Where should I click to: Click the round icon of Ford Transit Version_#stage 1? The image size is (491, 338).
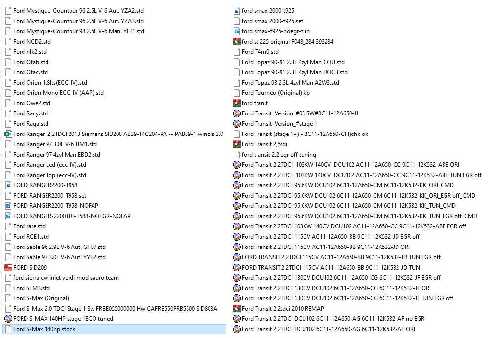(x=237, y=124)
